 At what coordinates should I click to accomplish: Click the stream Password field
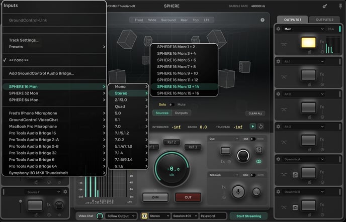point(213,216)
